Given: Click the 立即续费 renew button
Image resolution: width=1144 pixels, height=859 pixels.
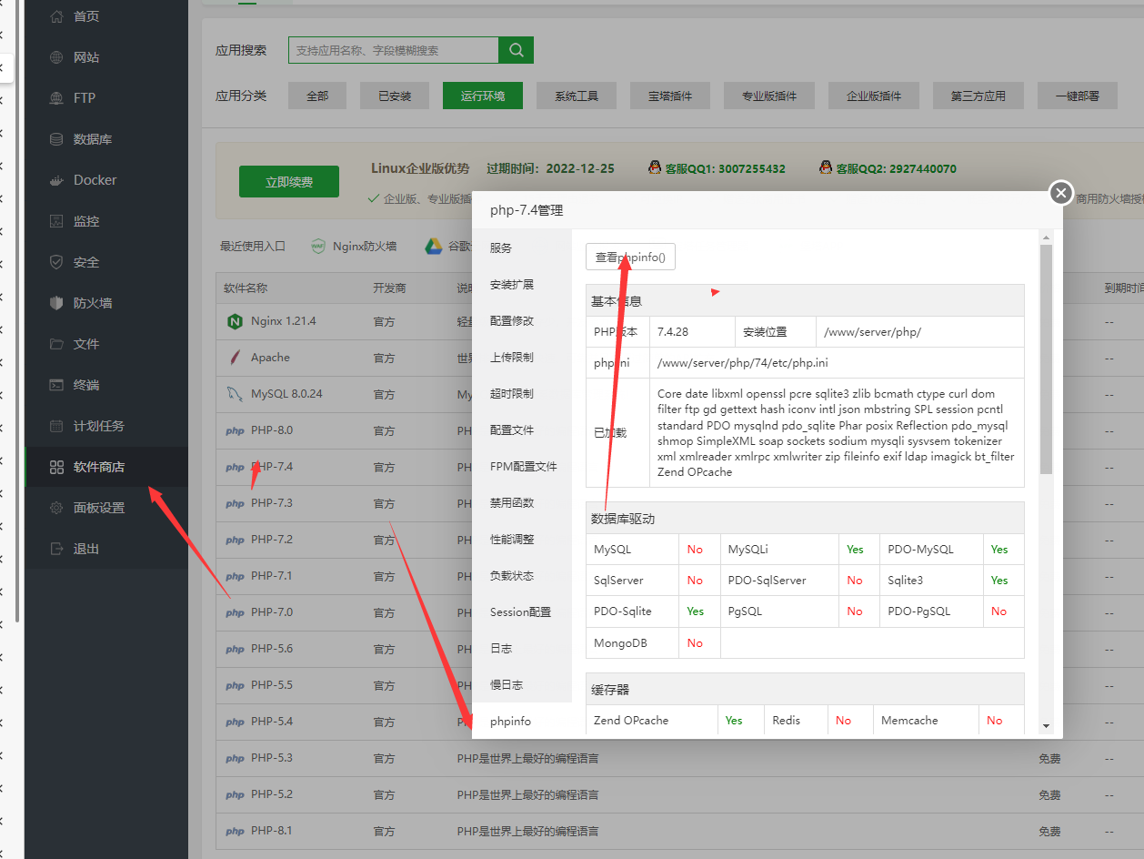Looking at the screenshot, I should 289,182.
